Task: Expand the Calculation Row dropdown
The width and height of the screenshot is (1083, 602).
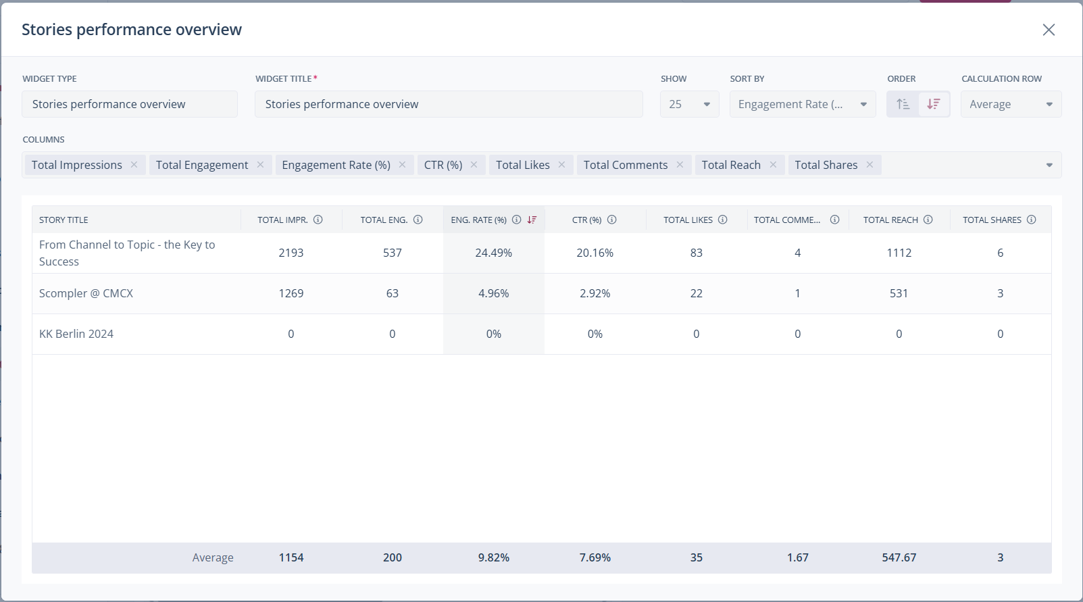Action: 1011,104
